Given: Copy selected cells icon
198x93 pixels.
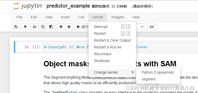Looking at the screenshot, I should 43,27.
